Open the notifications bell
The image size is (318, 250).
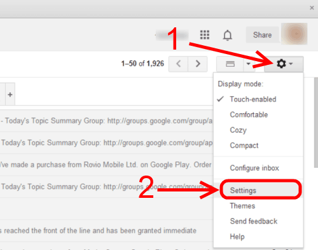228,35
